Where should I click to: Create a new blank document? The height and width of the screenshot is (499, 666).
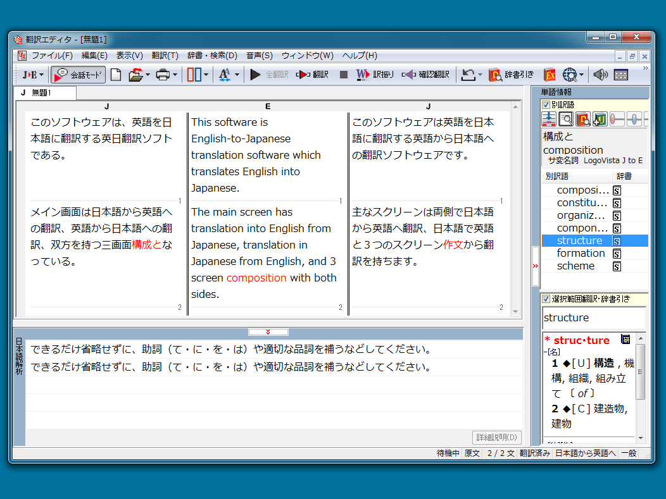pyautogui.click(x=115, y=75)
